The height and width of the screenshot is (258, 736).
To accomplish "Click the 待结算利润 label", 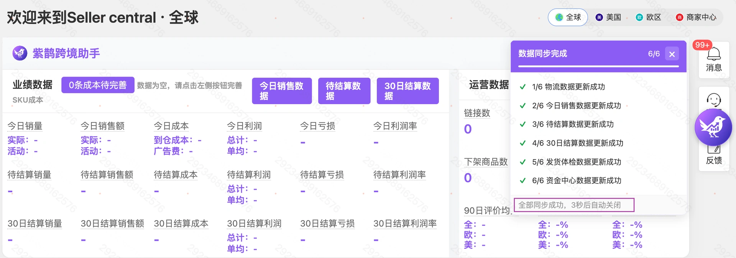I will tap(249, 175).
